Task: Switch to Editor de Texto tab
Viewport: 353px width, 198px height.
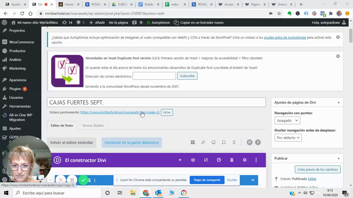Action: tap(62, 125)
